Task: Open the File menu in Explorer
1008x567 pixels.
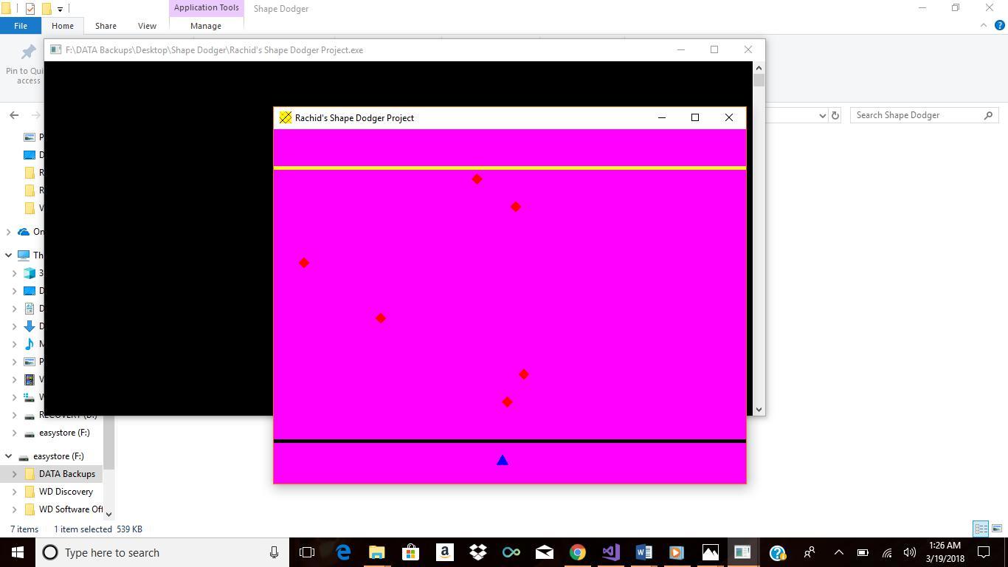Action: [21, 26]
